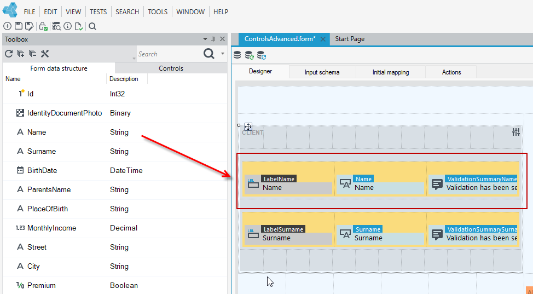
Task: Click the document with green checkmark icon
Action: point(79,26)
